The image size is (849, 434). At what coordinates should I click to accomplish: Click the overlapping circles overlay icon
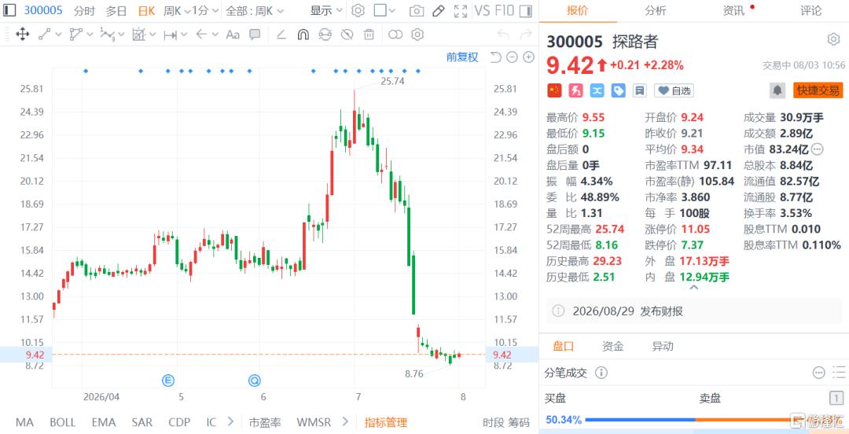pos(395,35)
